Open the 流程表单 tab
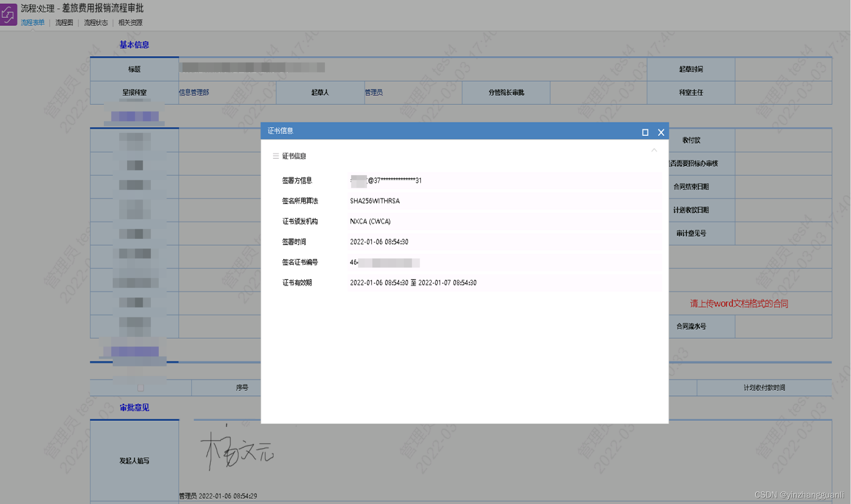 click(33, 22)
